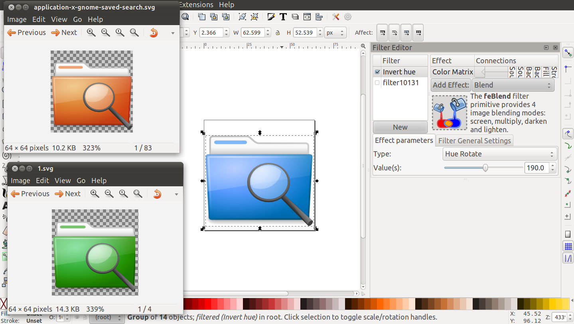Open the Text and Font dialog
Screen dimensions: 574x324
[x=283, y=17]
